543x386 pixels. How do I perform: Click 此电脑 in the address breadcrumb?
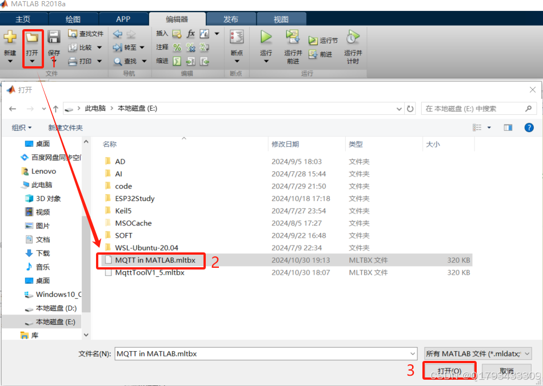click(x=95, y=108)
